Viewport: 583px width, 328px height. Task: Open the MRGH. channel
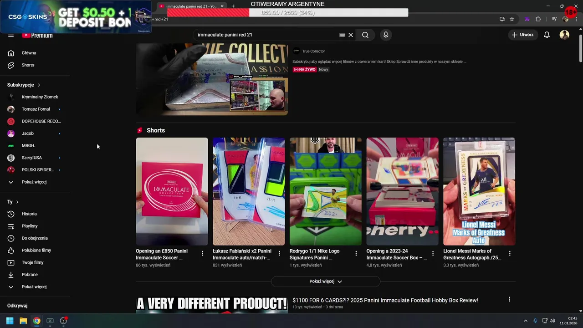click(35, 145)
